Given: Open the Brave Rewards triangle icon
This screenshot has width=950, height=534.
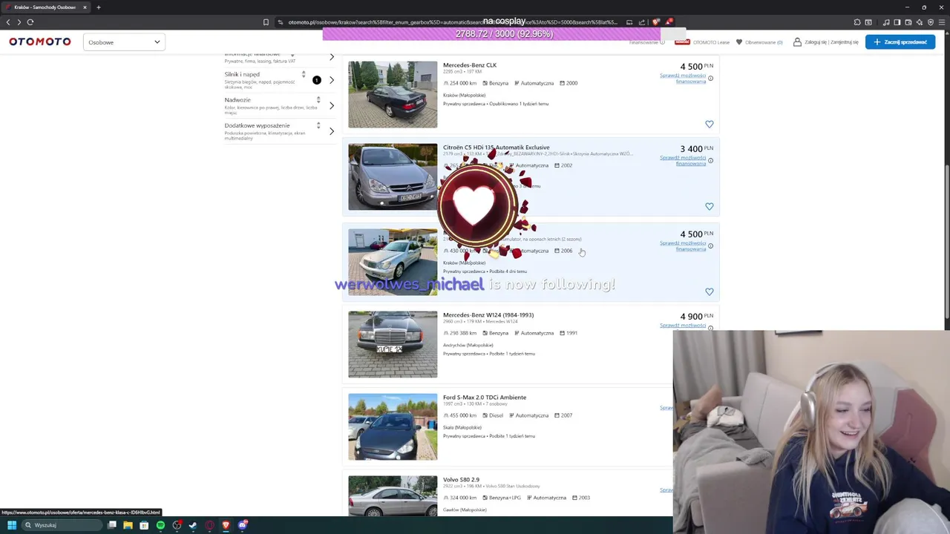Looking at the screenshot, I should 669,22.
